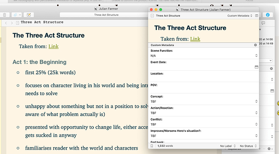The image size is (279, 154).
Task: Click the compose note toolbar icon
Action: [29, 15]
